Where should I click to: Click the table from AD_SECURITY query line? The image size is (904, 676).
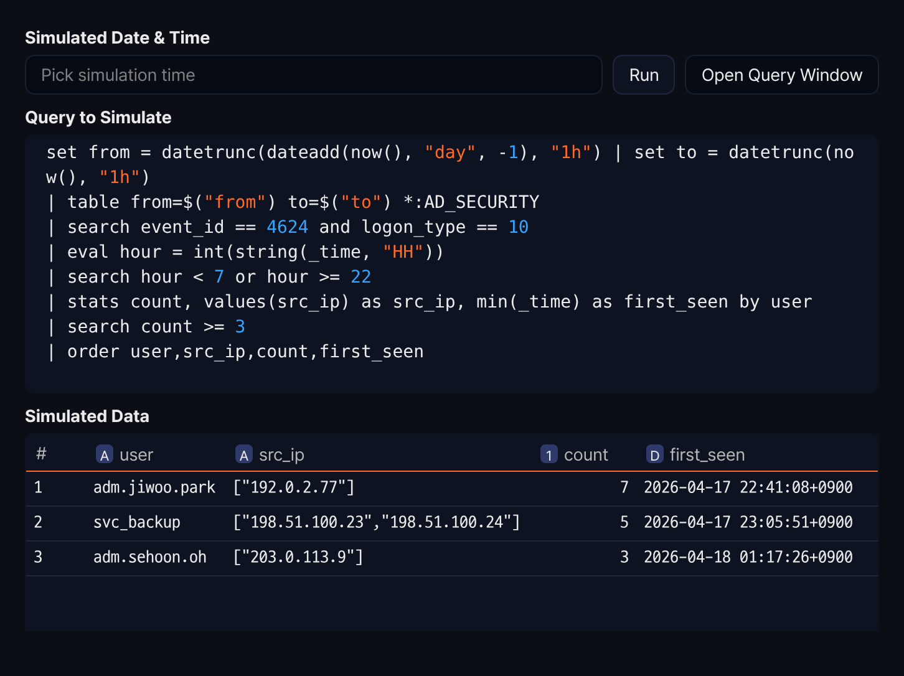pyautogui.click(x=293, y=202)
